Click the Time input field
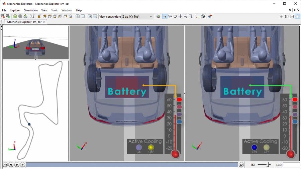The image size is (301, 169). point(291,165)
